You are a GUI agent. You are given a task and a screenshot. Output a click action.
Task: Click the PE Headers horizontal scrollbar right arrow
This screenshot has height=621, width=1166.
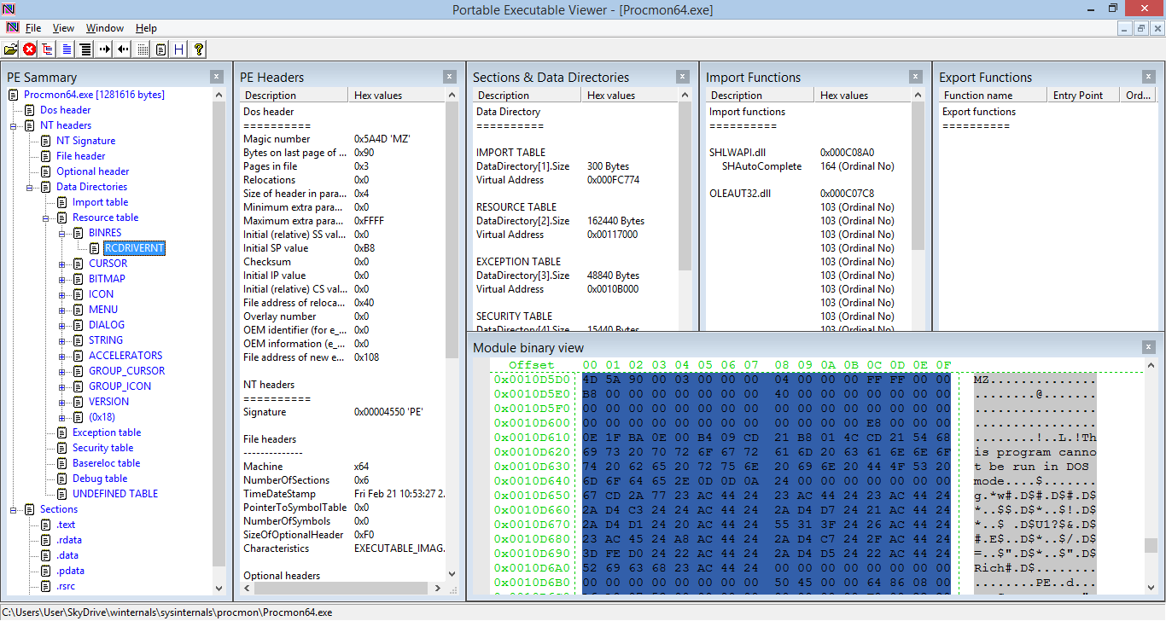point(439,588)
